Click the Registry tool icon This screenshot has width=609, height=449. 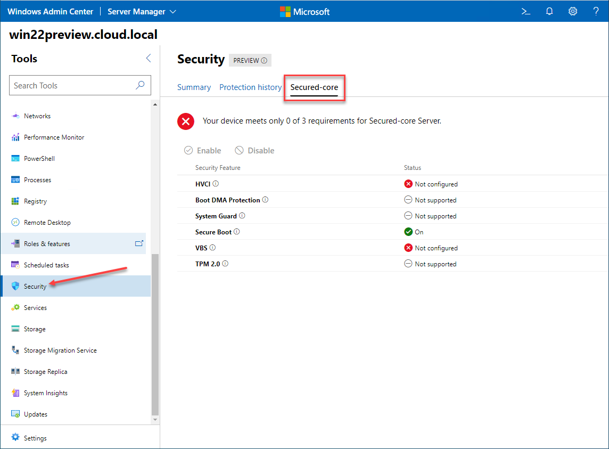click(15, 201)
